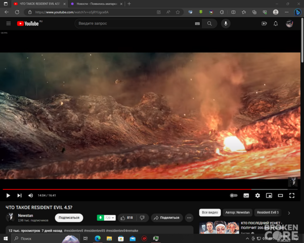Open the #residentevil hashtag link
The width and height of the screenshot is (304, 243).
73,230
